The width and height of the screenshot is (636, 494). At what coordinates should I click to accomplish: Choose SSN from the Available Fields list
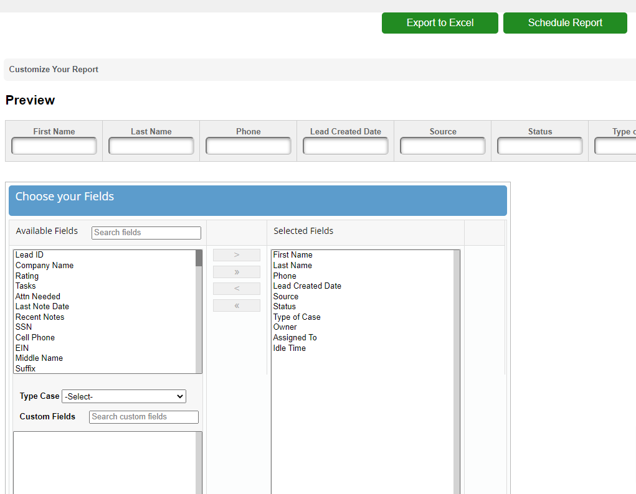(x=24, y=327)
